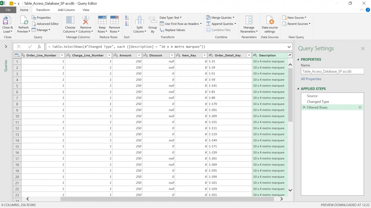The height and width of the screenshot is (208, 371).
Task: Open the help question mark icon
Action: pyautogui.click(x=368, y=10)
